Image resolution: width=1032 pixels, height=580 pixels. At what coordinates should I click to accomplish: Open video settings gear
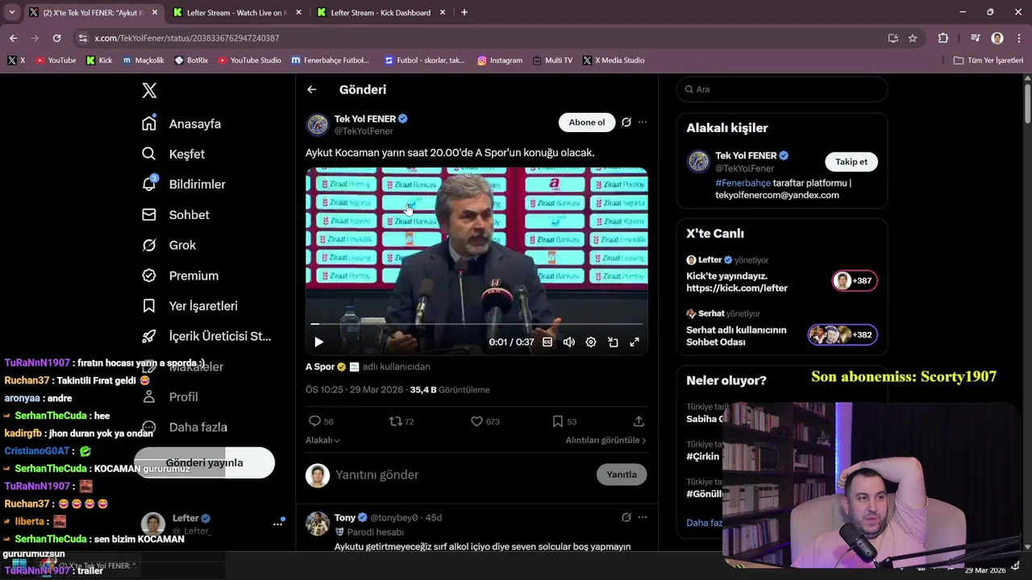click(x=591, y=342)
